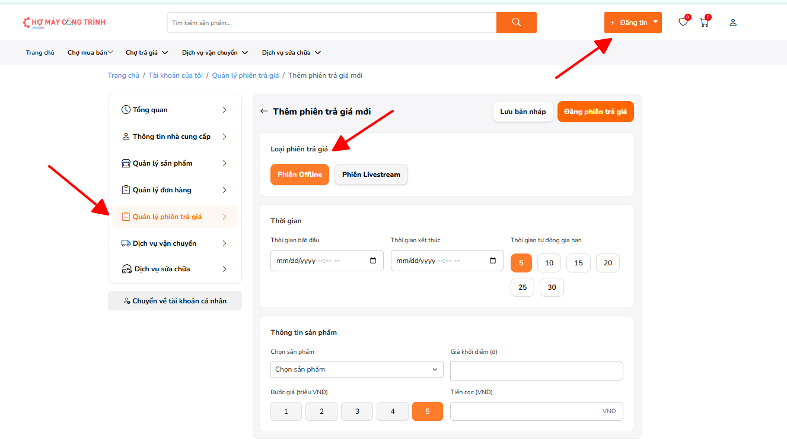Click the orange search magnifier button
The height and width of the screenshot is (447, 787).
516,23
